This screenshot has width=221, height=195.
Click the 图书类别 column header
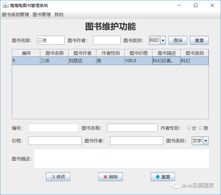(x=195, y=53)
